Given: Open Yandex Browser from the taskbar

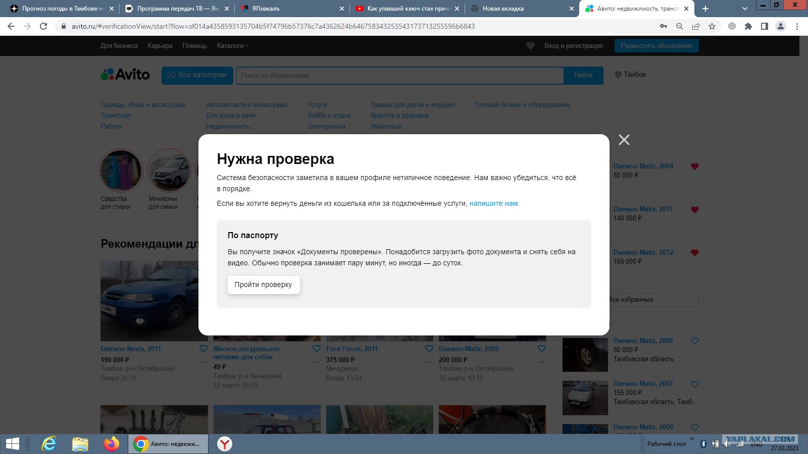Looking at the screenshot, I should [224, 444].
